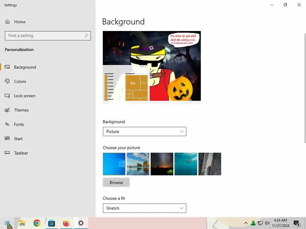This screenshot has width=306, height=229.
Task: Click the green person tray icon
Action: coord(253,223)
